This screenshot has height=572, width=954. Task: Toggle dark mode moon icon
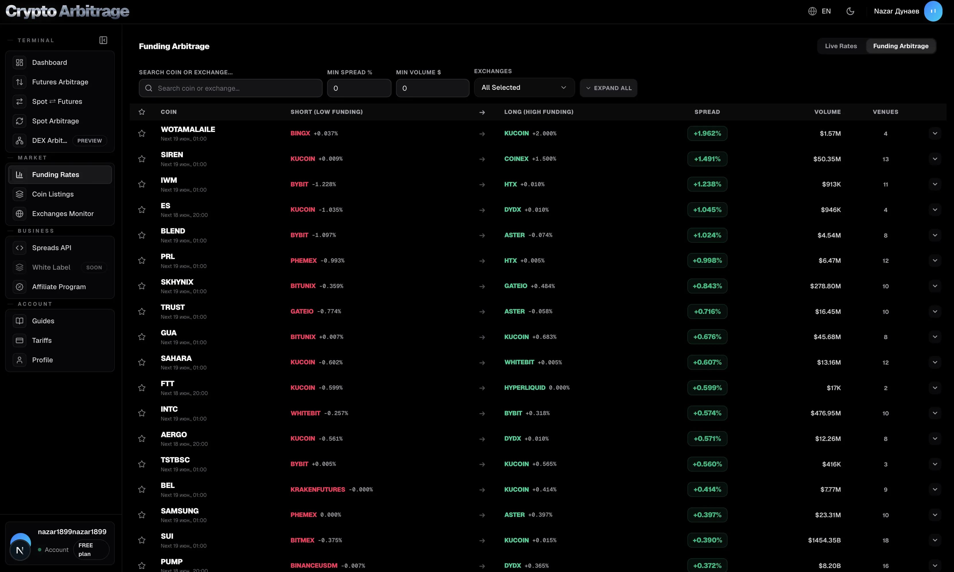tap(850, 11)
